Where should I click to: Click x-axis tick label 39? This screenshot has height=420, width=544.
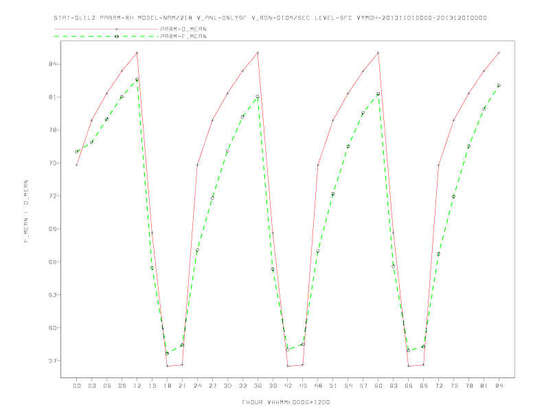(273, 386)
